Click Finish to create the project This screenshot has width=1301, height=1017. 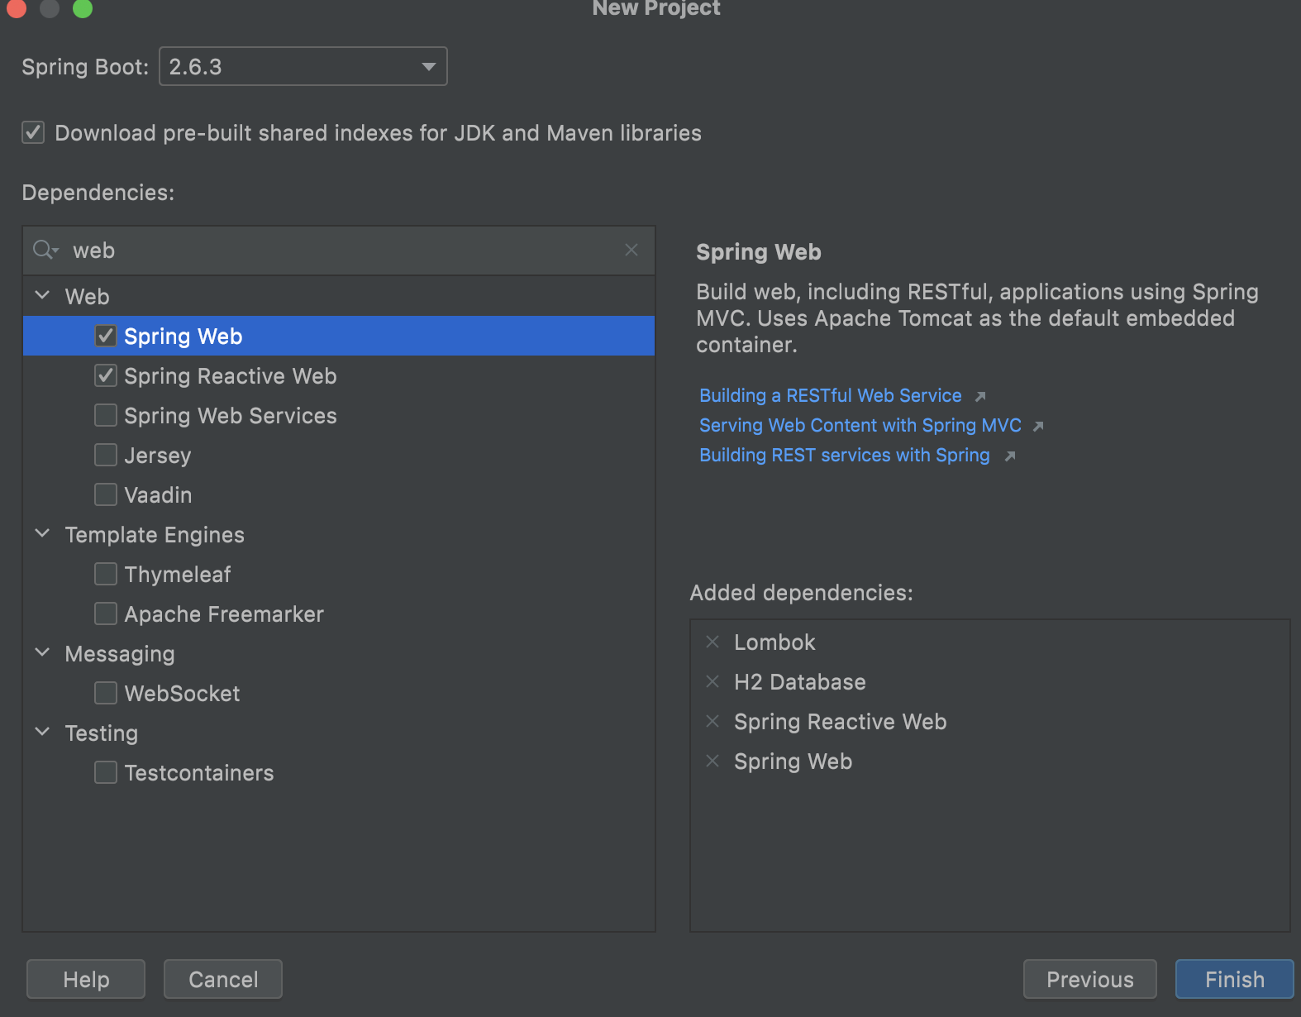pyautogui.click(x=1235, y=979)
